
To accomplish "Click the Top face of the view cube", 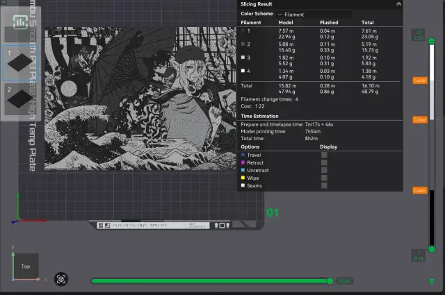I will pos(26,266).
